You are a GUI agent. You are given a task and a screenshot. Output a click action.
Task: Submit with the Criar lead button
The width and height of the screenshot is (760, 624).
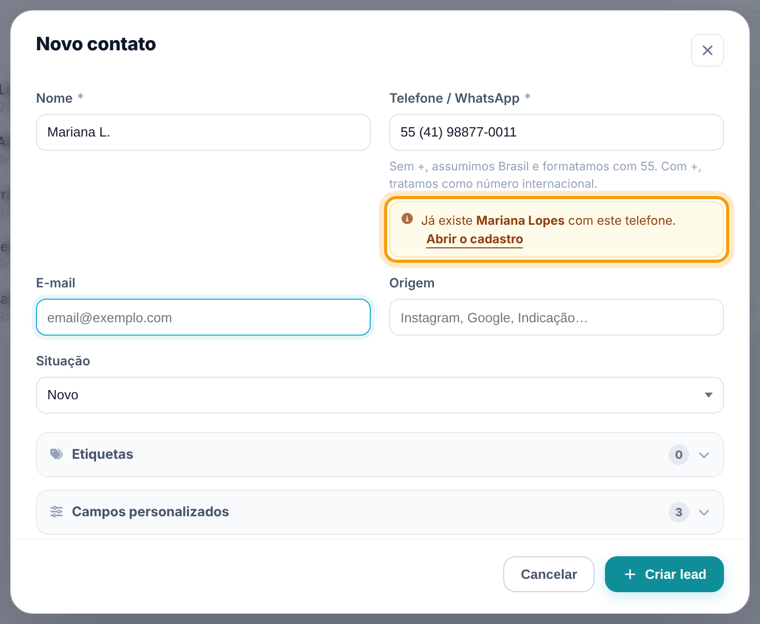click(664, 574)
